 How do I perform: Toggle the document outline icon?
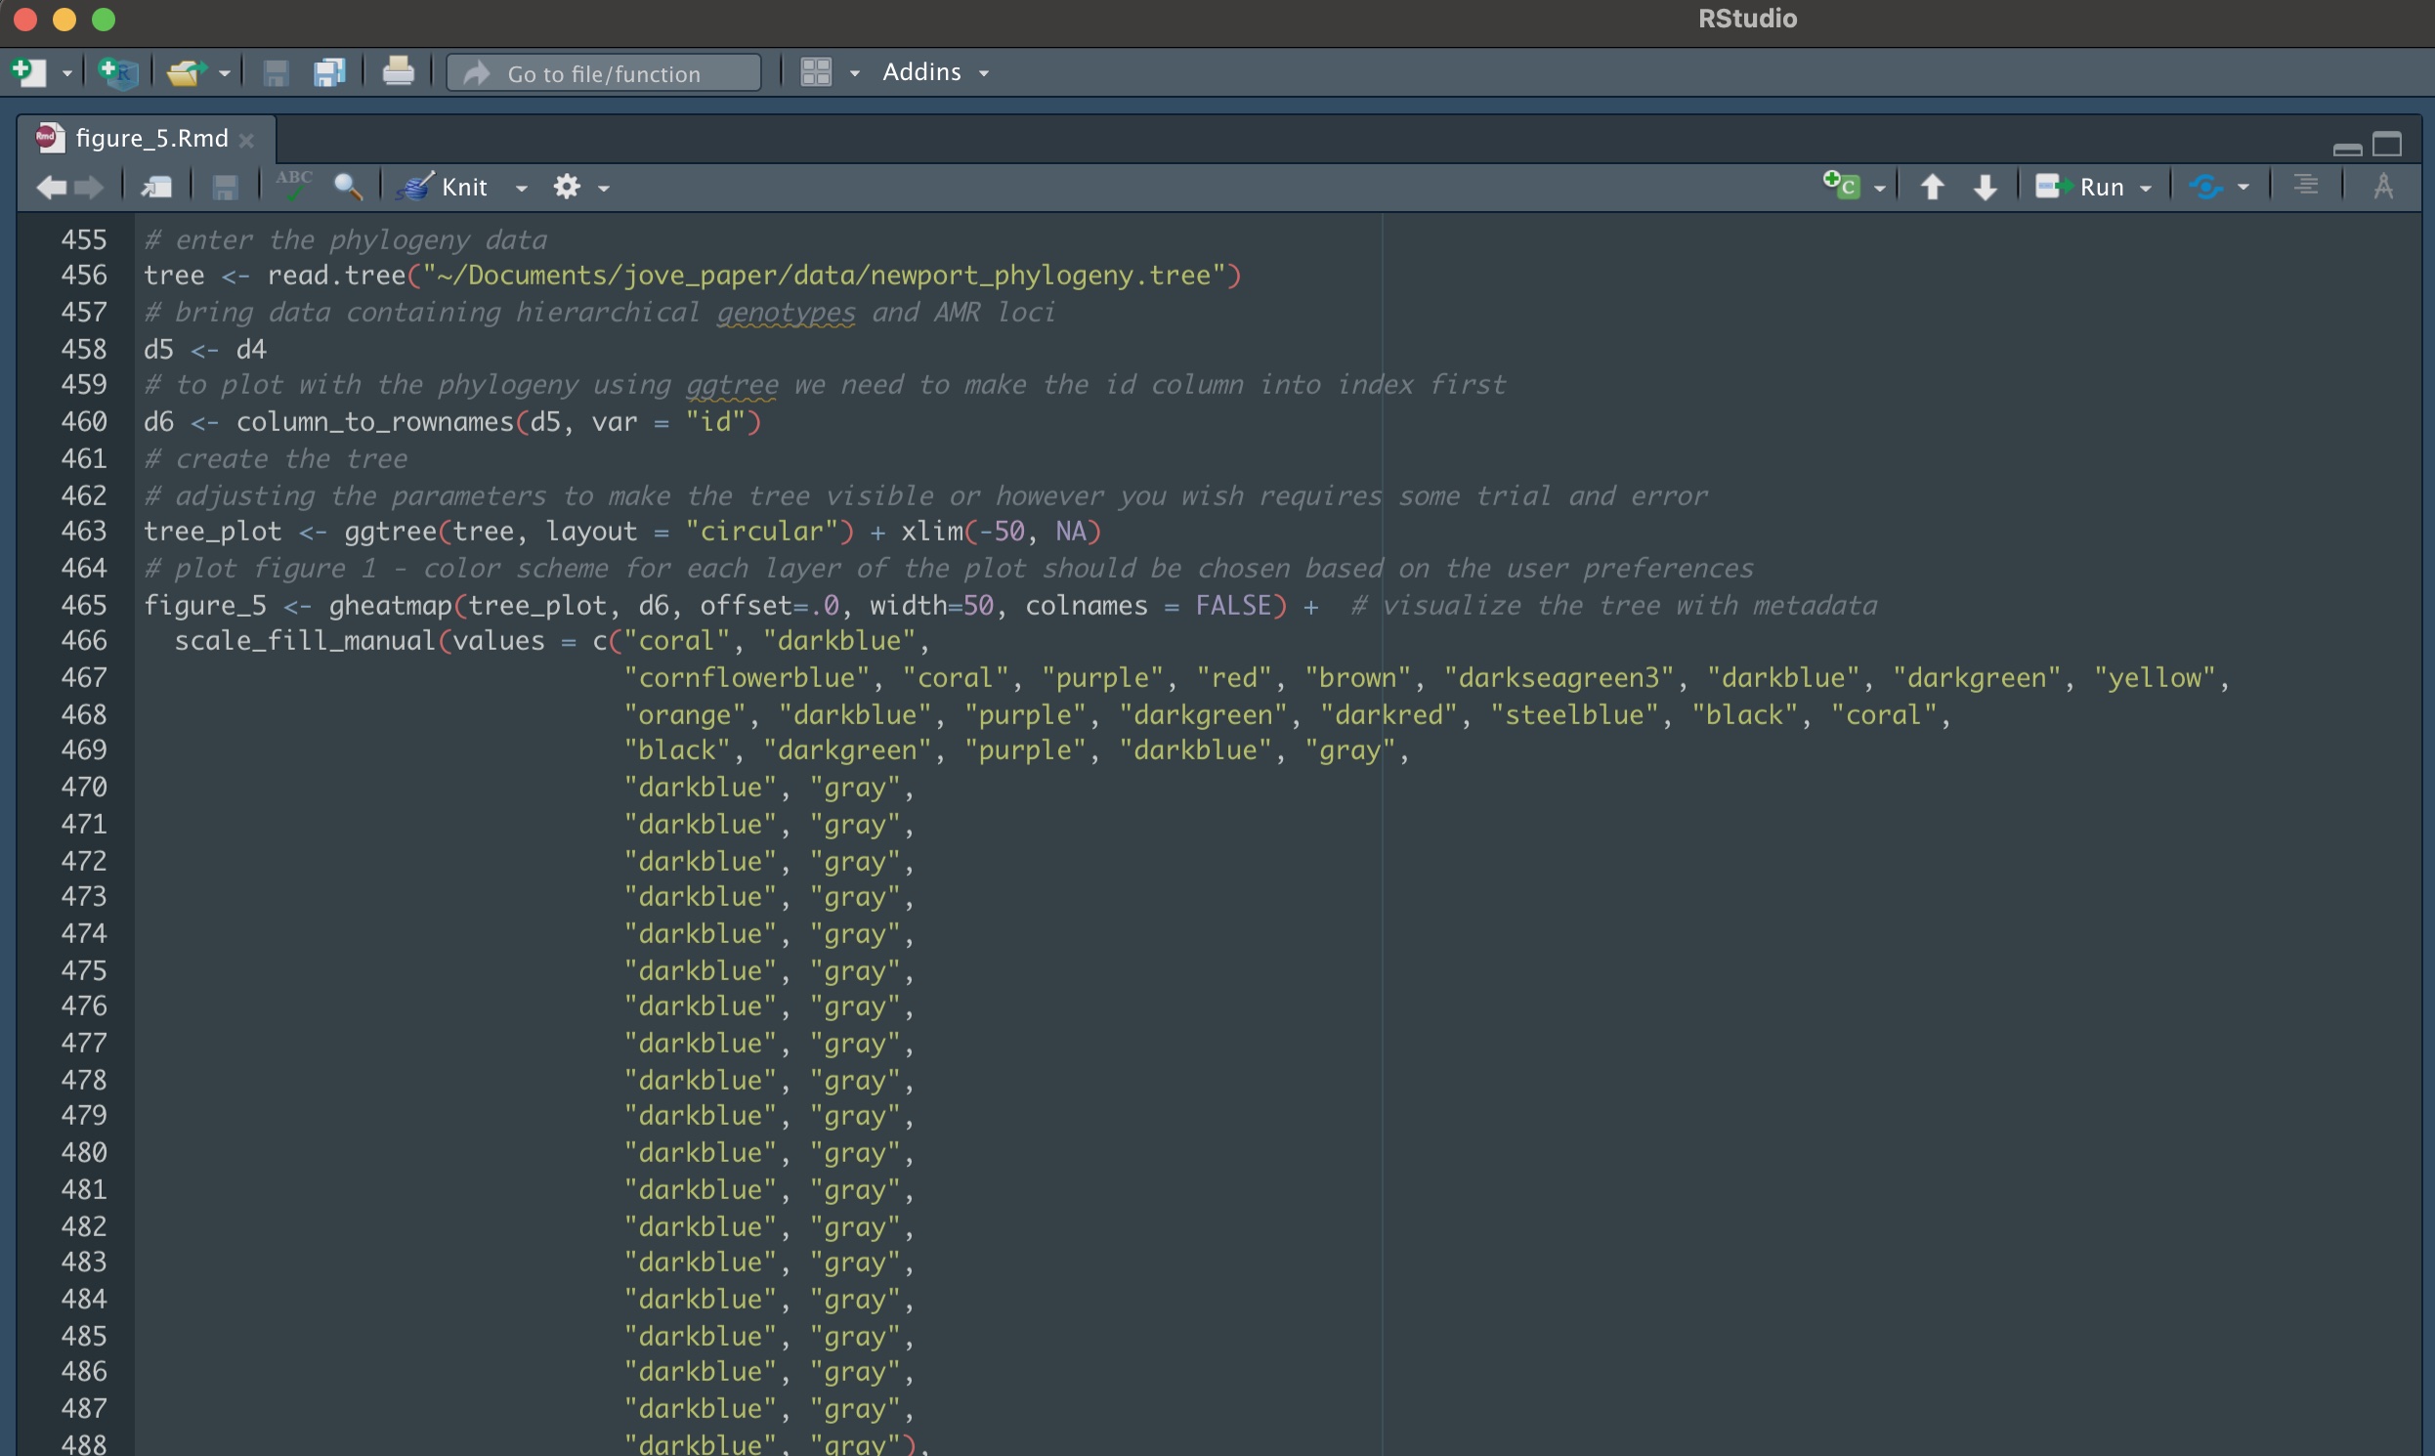pos(2305,187)
